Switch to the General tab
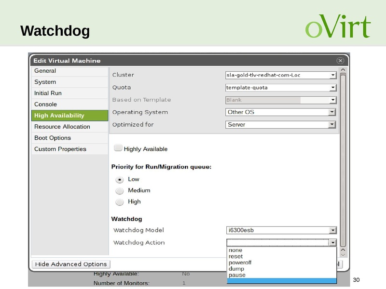Screen dimensions: 386x289 coord(46,70)
